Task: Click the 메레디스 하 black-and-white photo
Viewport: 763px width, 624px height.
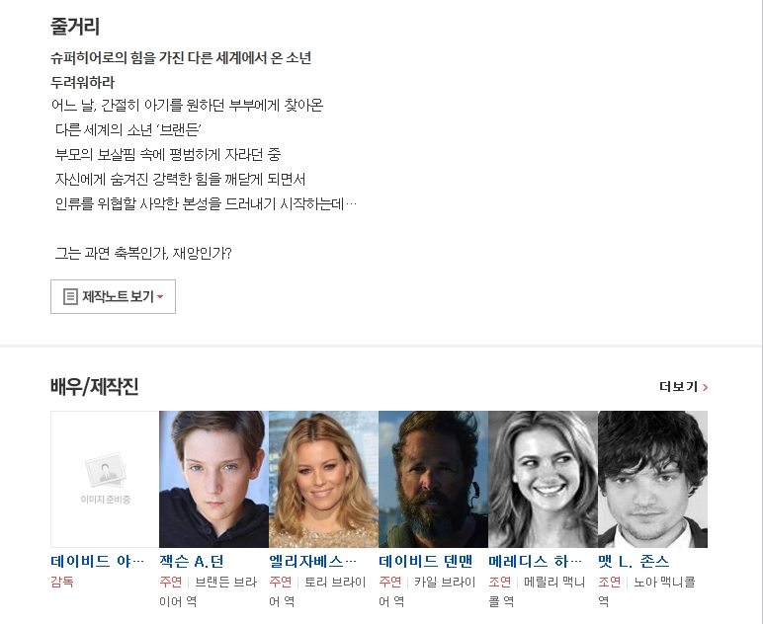Action: [x=543, y=479]
